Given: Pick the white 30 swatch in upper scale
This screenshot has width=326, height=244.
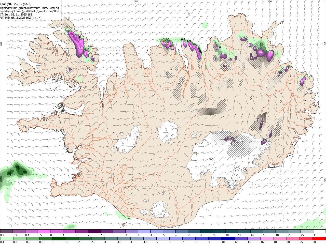Looking at the screenshot, I should click(320, 231).
